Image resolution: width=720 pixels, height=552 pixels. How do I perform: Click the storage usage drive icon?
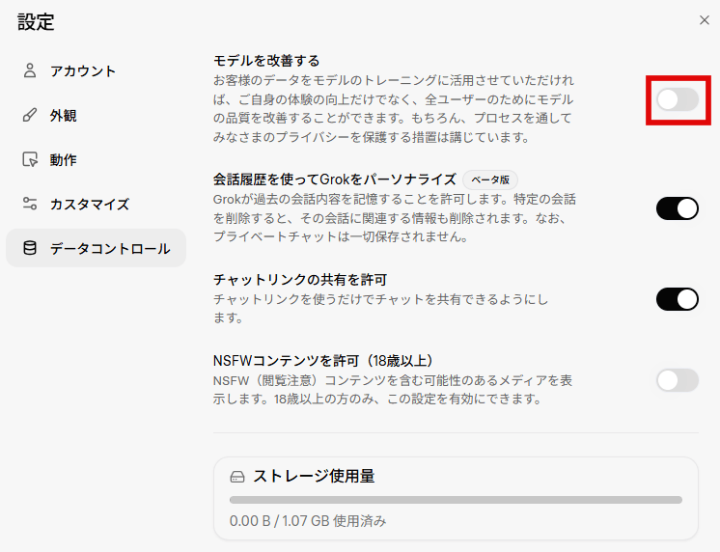[x=237, y=477]
